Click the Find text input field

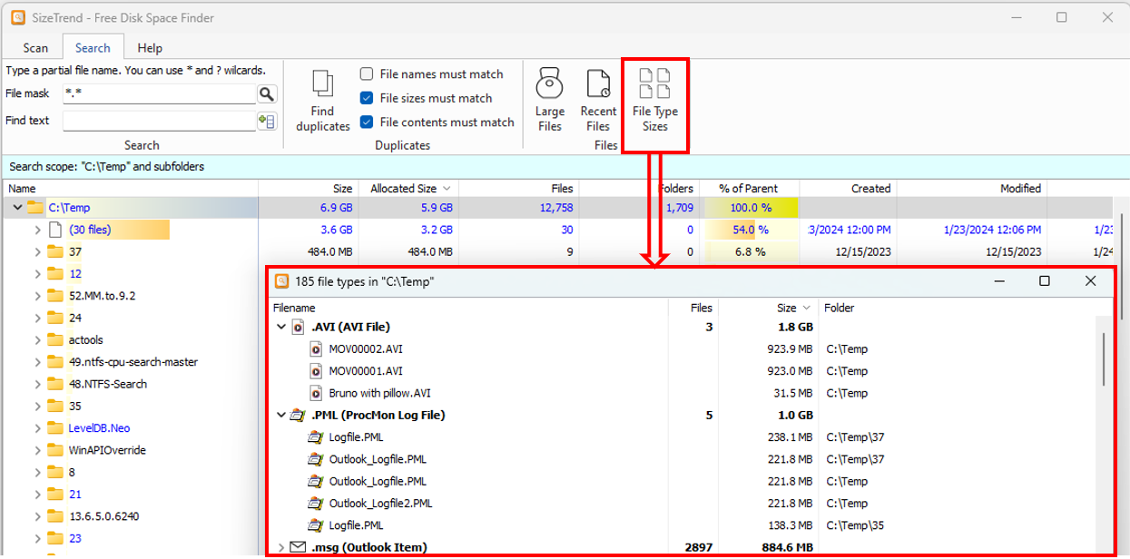tap(160, 121)
